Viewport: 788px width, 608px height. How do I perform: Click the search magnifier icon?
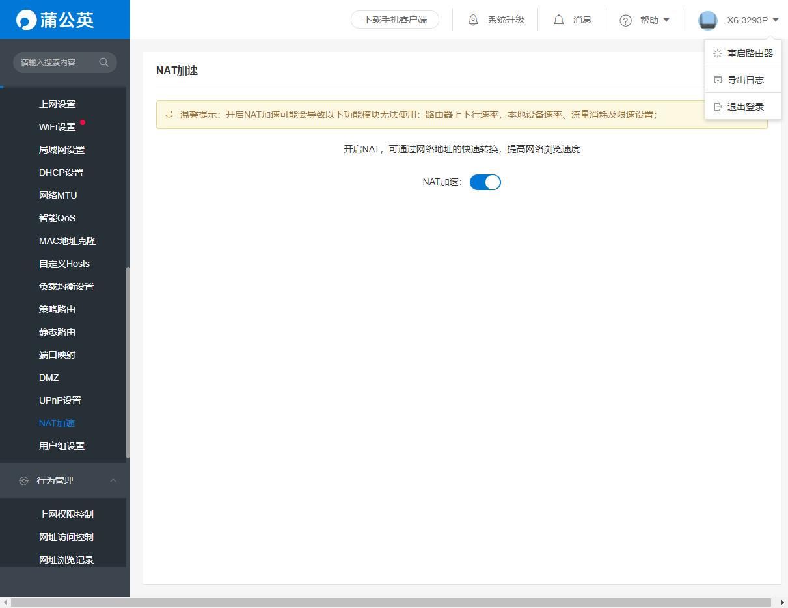coord(103,62)
